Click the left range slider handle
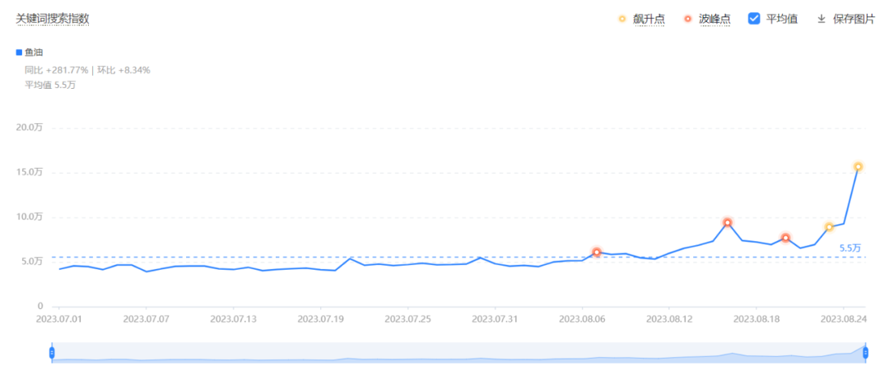889x375 pixels. point(52,353)
